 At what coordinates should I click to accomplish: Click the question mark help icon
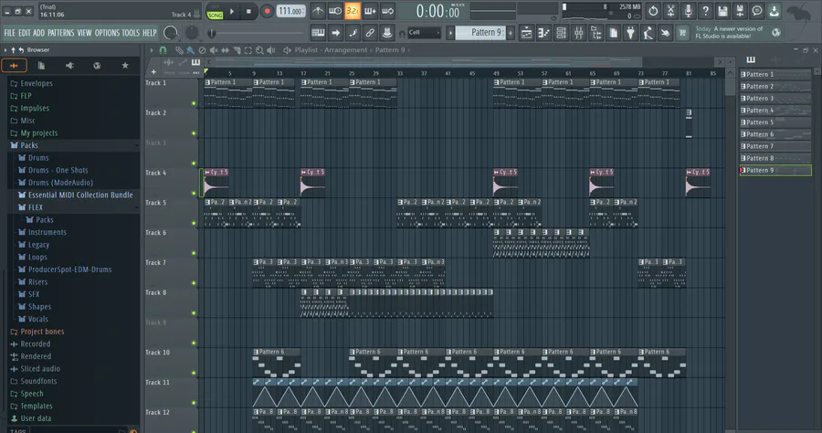point(706,11)
